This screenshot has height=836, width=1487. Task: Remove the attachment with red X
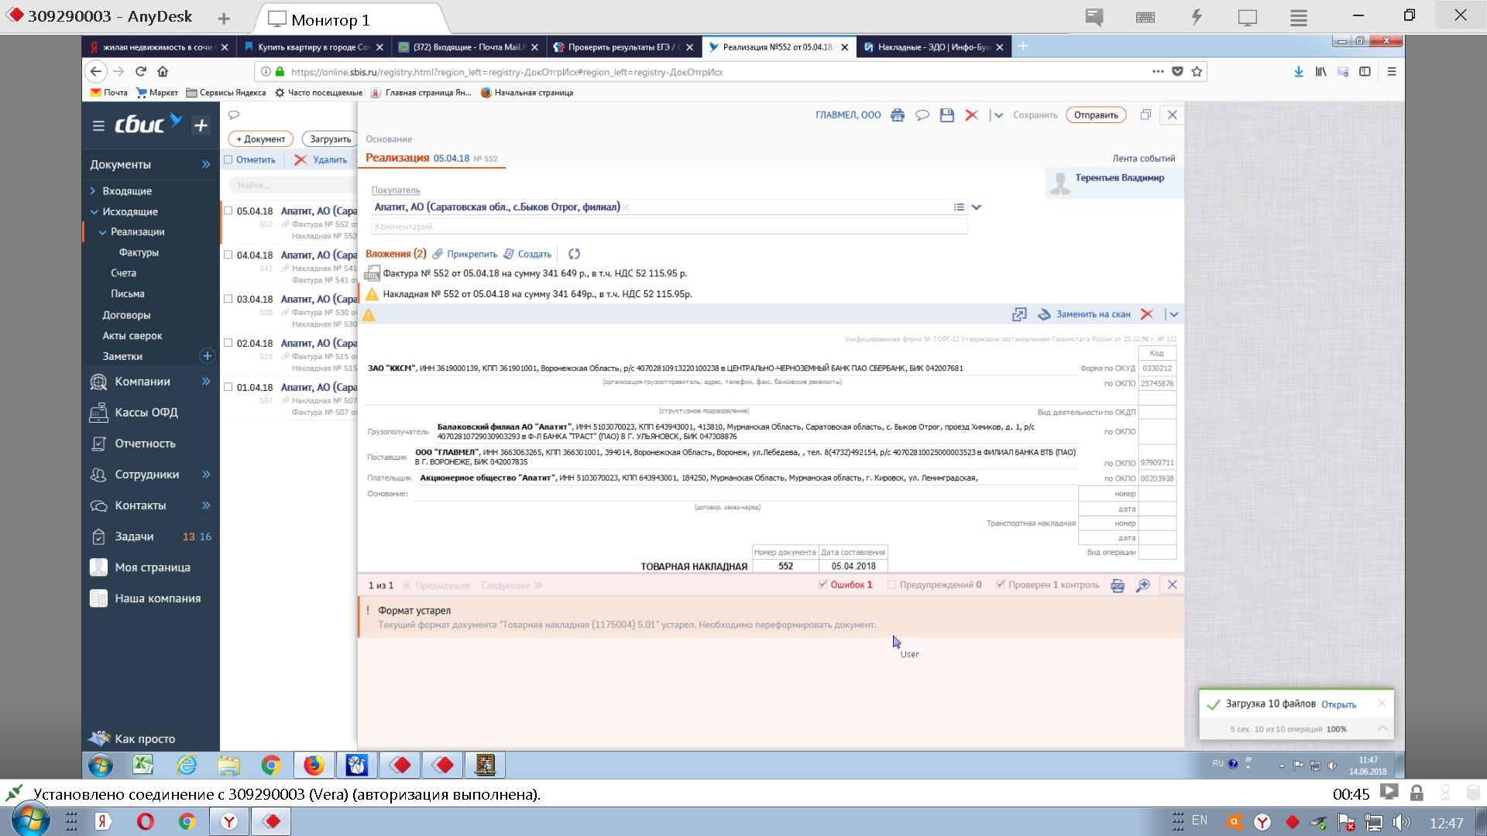tap(1147, 314)
